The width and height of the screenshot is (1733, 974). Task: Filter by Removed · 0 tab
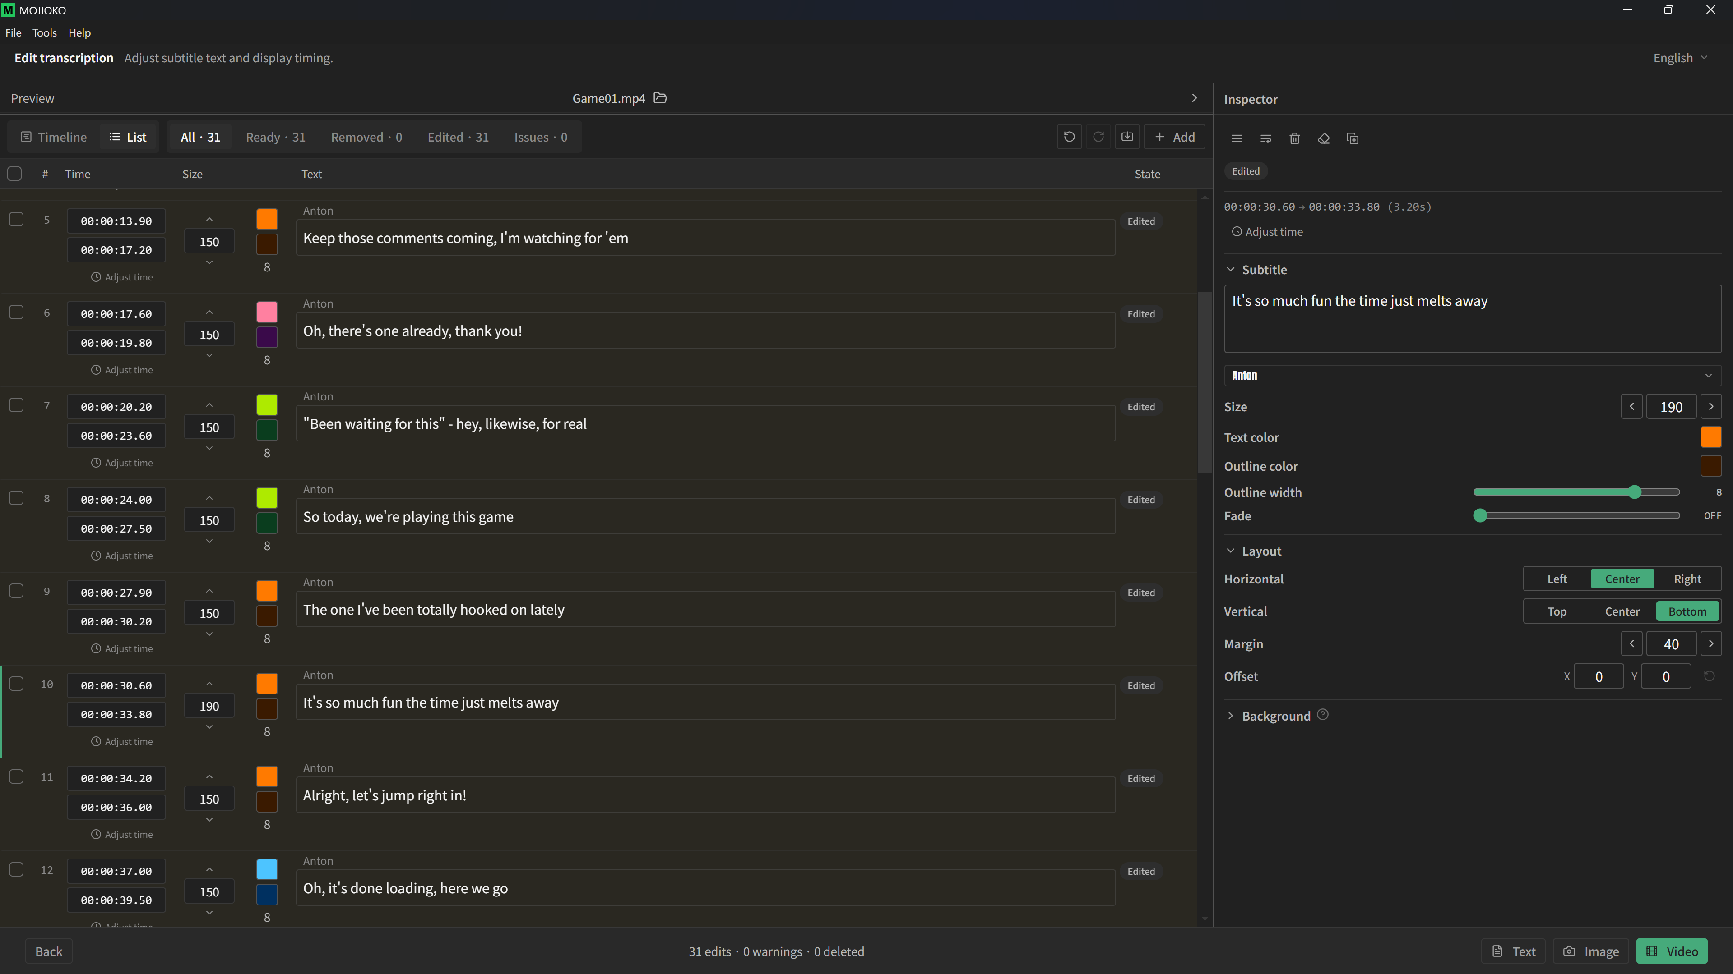click(x=366, y=137)
